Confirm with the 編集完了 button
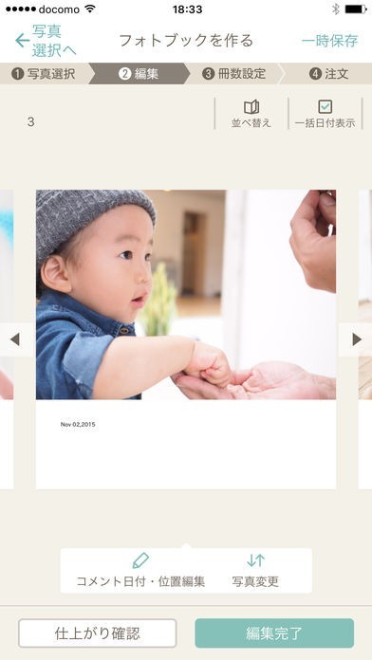This screenshot has height=660, width=372. 274,633
